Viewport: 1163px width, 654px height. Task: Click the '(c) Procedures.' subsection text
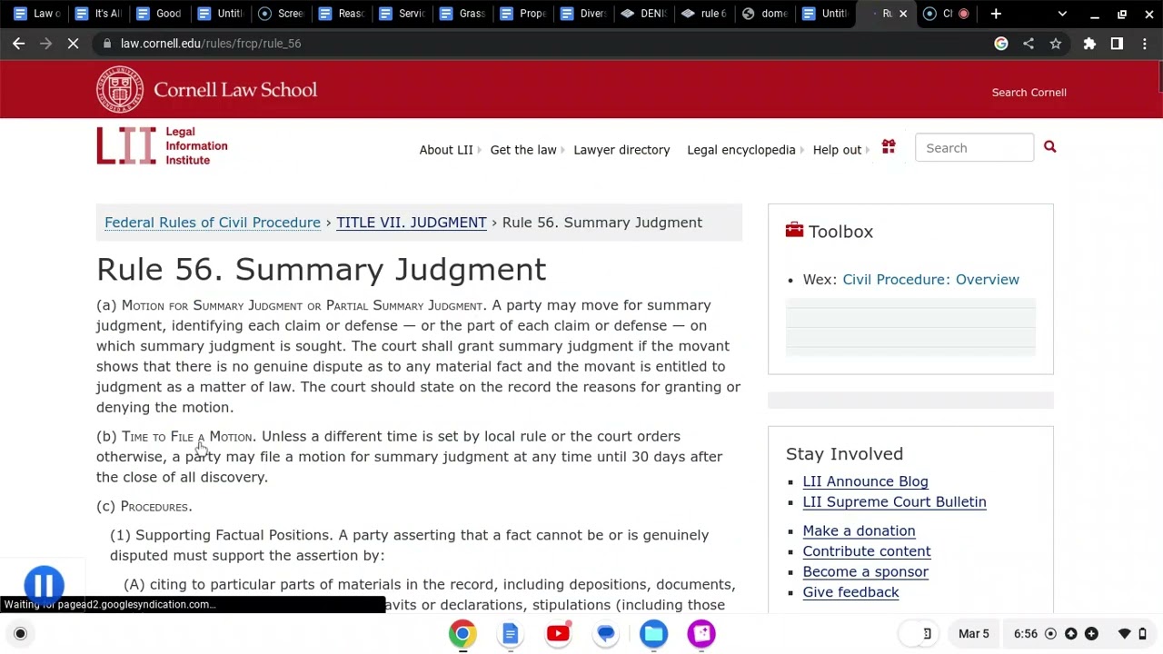[144, 507]
